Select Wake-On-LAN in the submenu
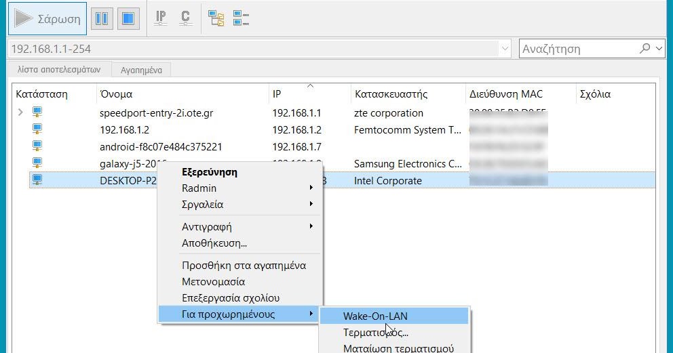This screenshot has width=673, height=353. [394, 316]
